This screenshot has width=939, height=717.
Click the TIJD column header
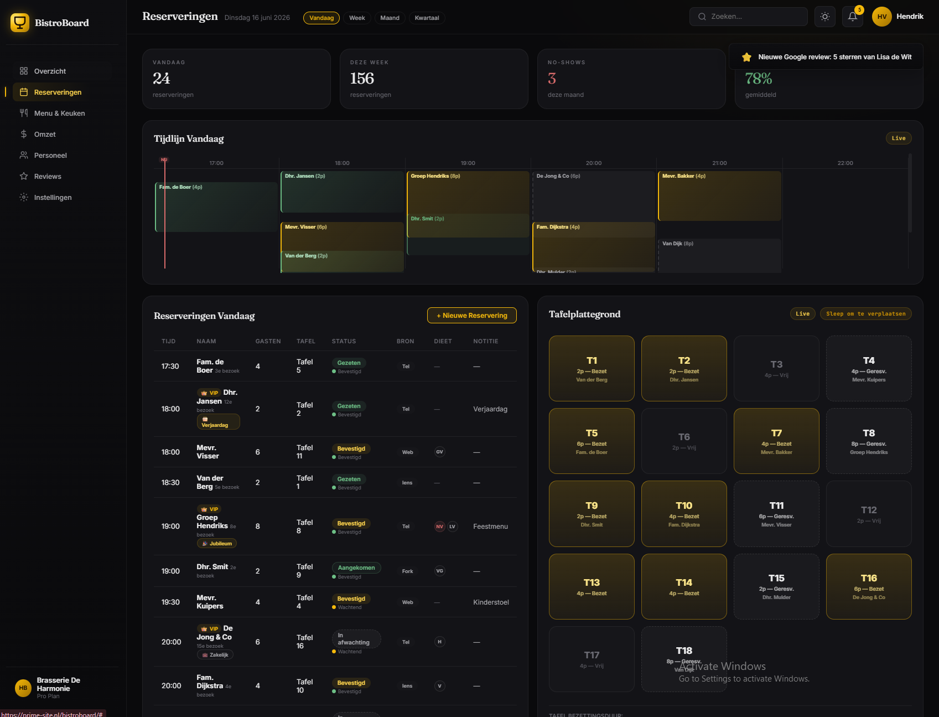(168, 342)
